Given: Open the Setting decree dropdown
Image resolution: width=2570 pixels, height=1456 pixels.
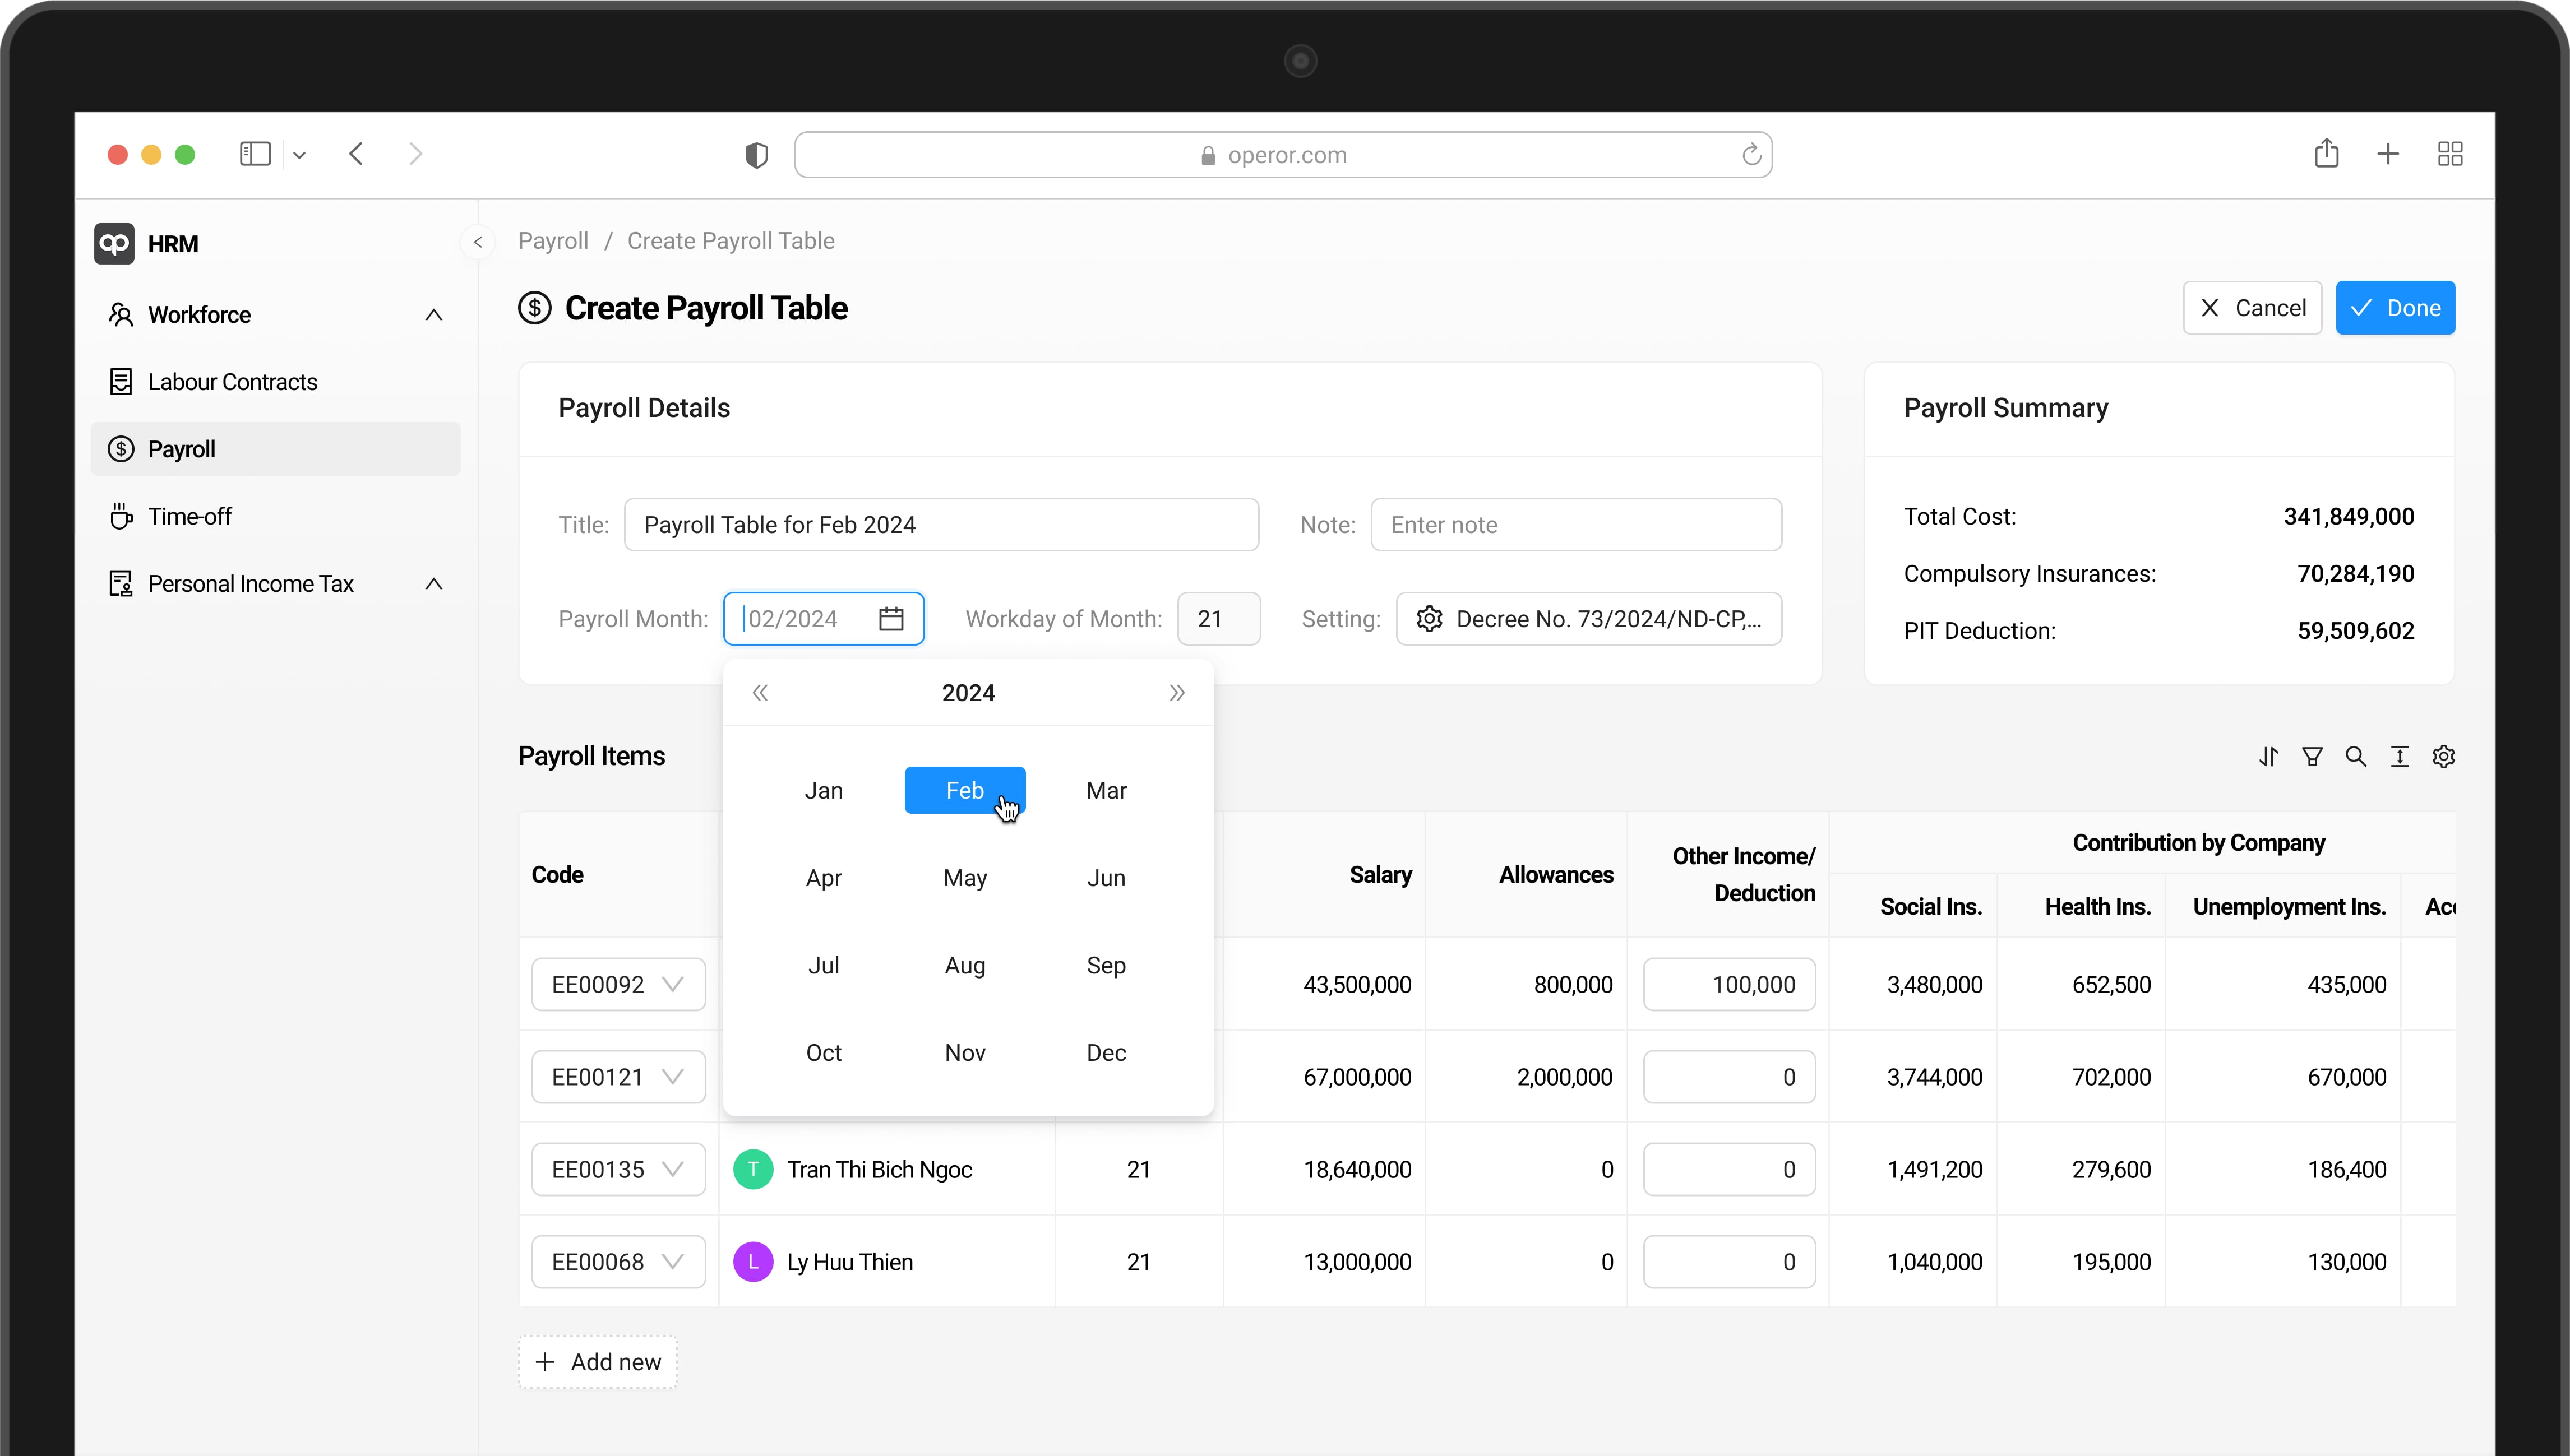Looking at the screenshot, I should (x=1589, y=619).
